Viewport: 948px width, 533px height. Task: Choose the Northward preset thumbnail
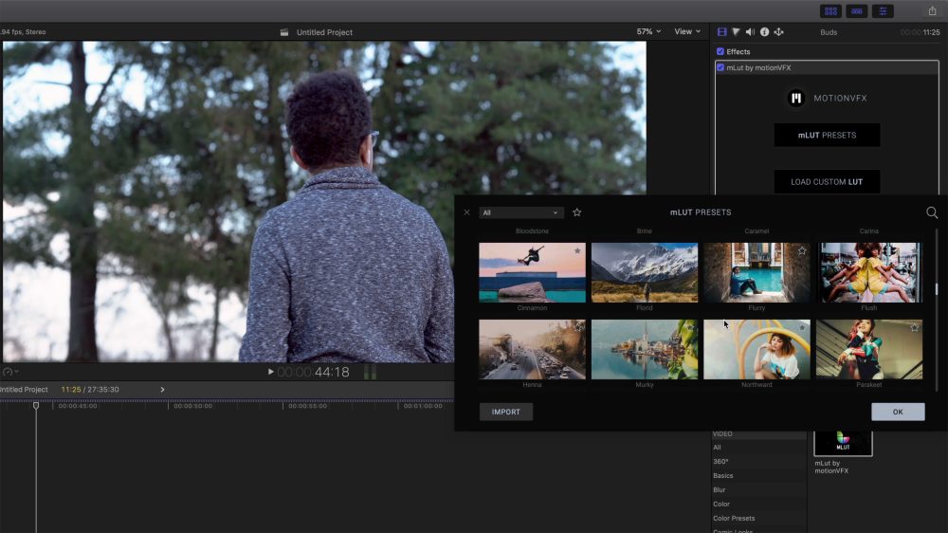coord(757,350)
